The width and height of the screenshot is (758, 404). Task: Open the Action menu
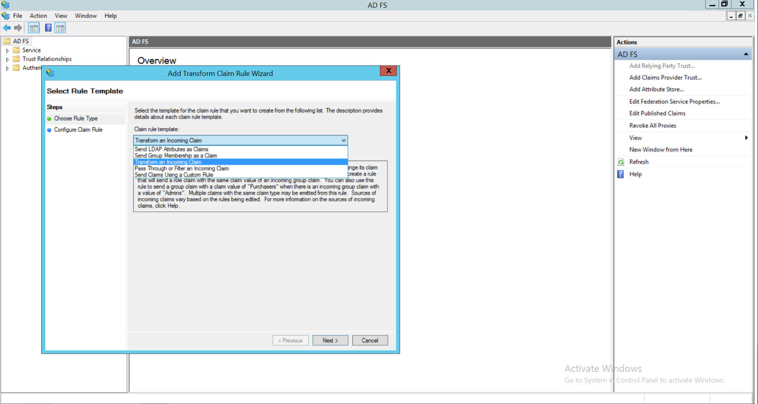tap(38, 16)
